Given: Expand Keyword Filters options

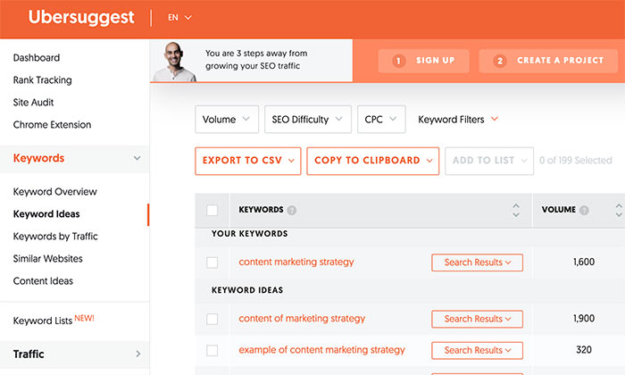Looking at the screenshot, I should 458,119.
